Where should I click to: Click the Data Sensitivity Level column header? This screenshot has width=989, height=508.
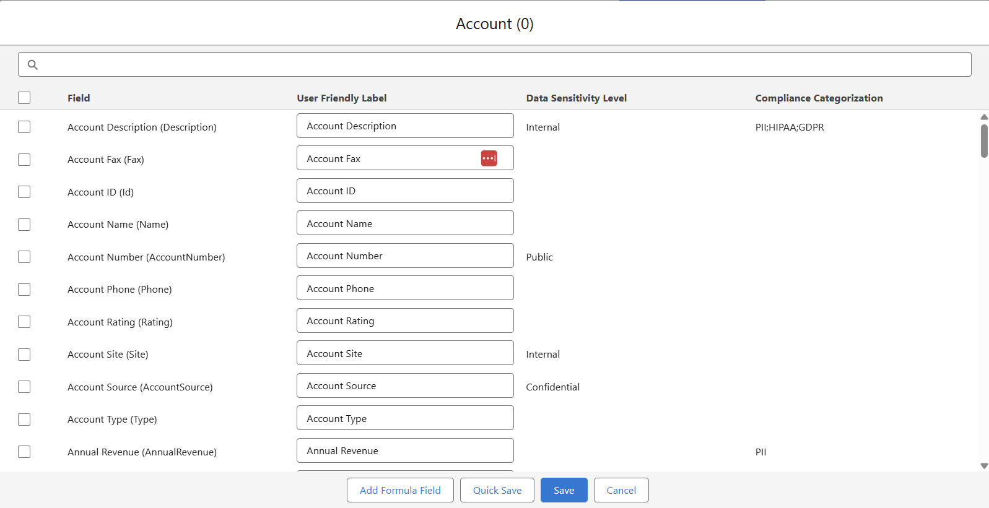coord(576,98)
